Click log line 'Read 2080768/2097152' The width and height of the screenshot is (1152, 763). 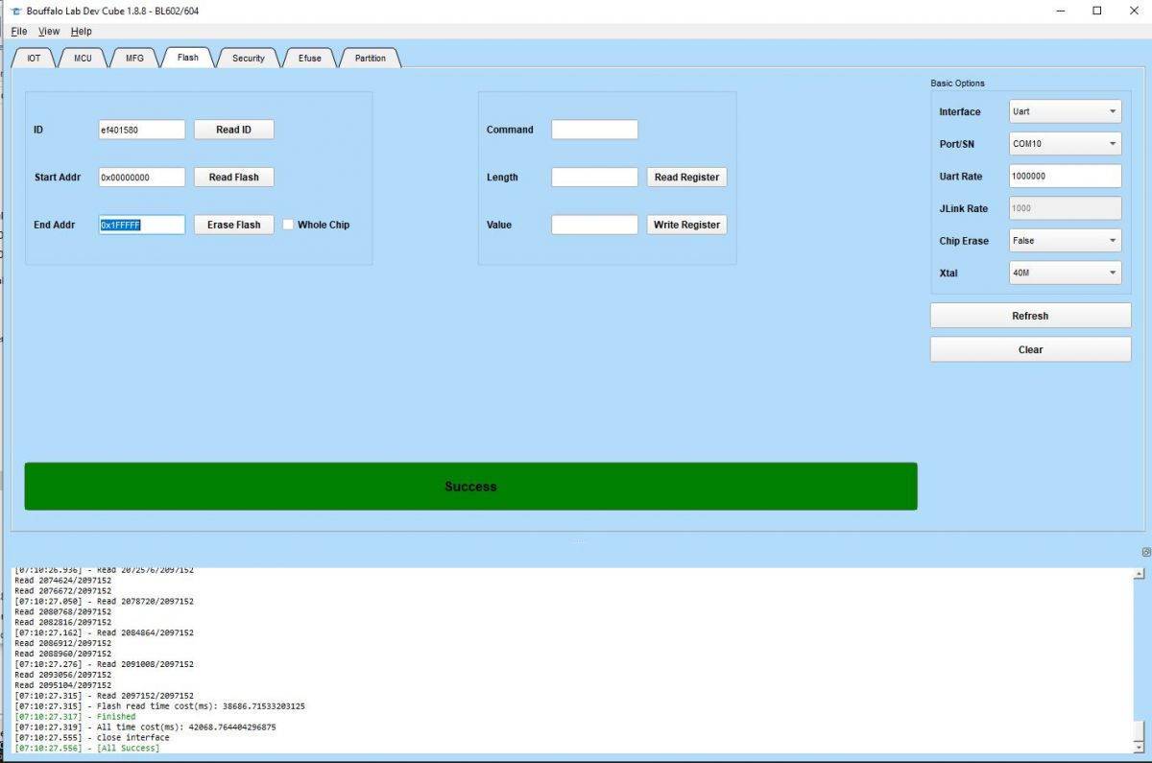(x=62, y=611)
